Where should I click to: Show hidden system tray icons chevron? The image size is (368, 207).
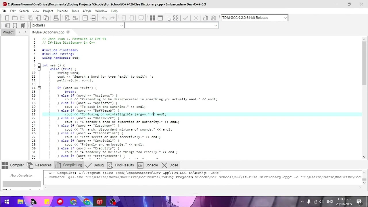pyautogui.click(x=302, y=202)
